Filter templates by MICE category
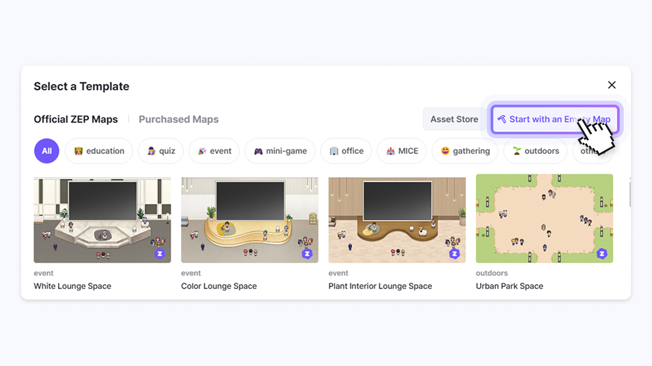Image resolution: width=652 pixels, height=366 pixels. 402,151
